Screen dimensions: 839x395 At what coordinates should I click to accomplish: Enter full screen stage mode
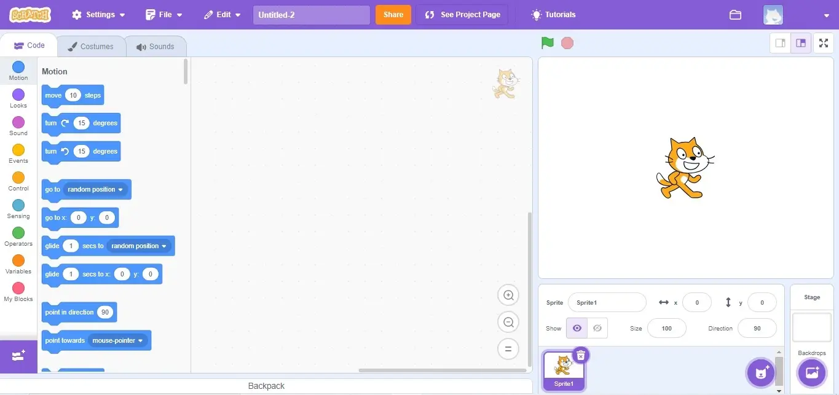[x=824, y=43]
